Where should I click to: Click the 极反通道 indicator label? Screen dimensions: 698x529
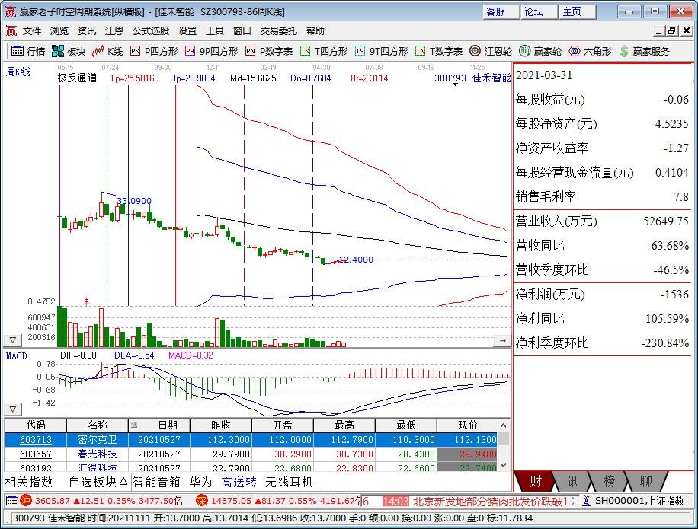(77, 78)
